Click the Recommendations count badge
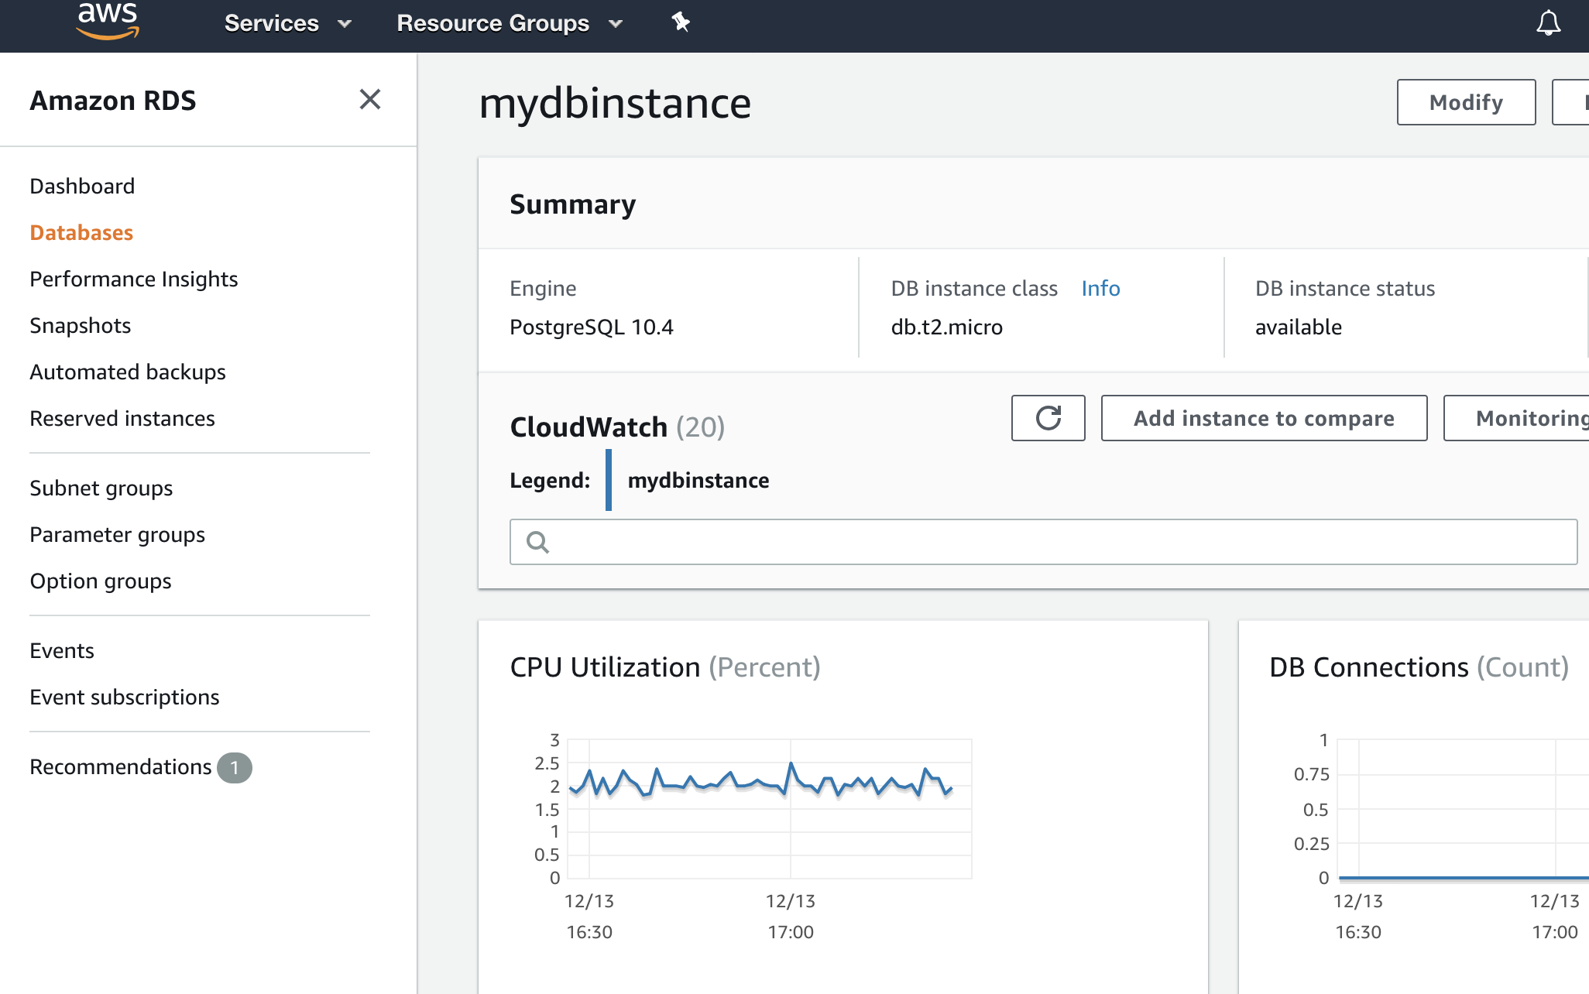1589x994 pixels. pos(234,768)
